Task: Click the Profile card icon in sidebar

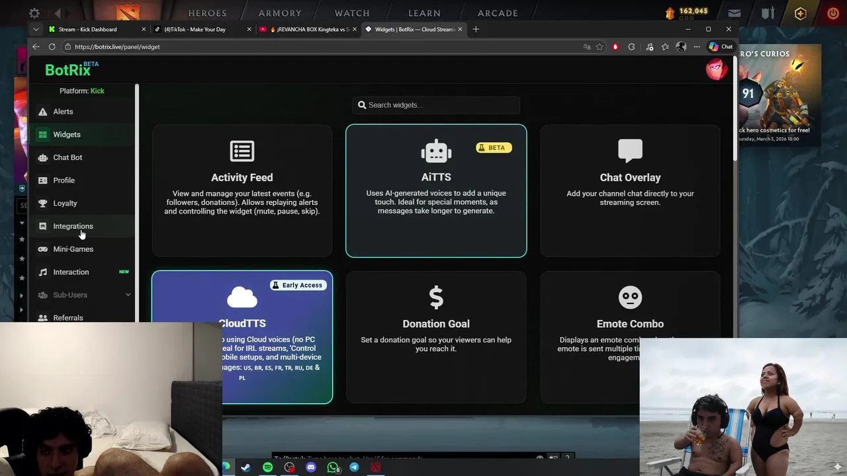Action: point(43,180)
